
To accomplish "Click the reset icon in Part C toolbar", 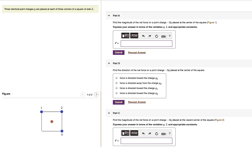I will tap(157, 134).
